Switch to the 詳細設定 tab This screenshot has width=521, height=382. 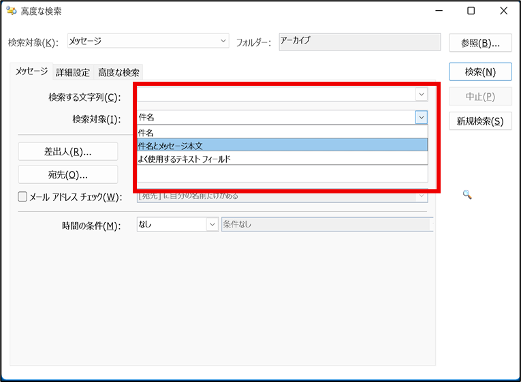pyautogui.click(x=73, y=72)
